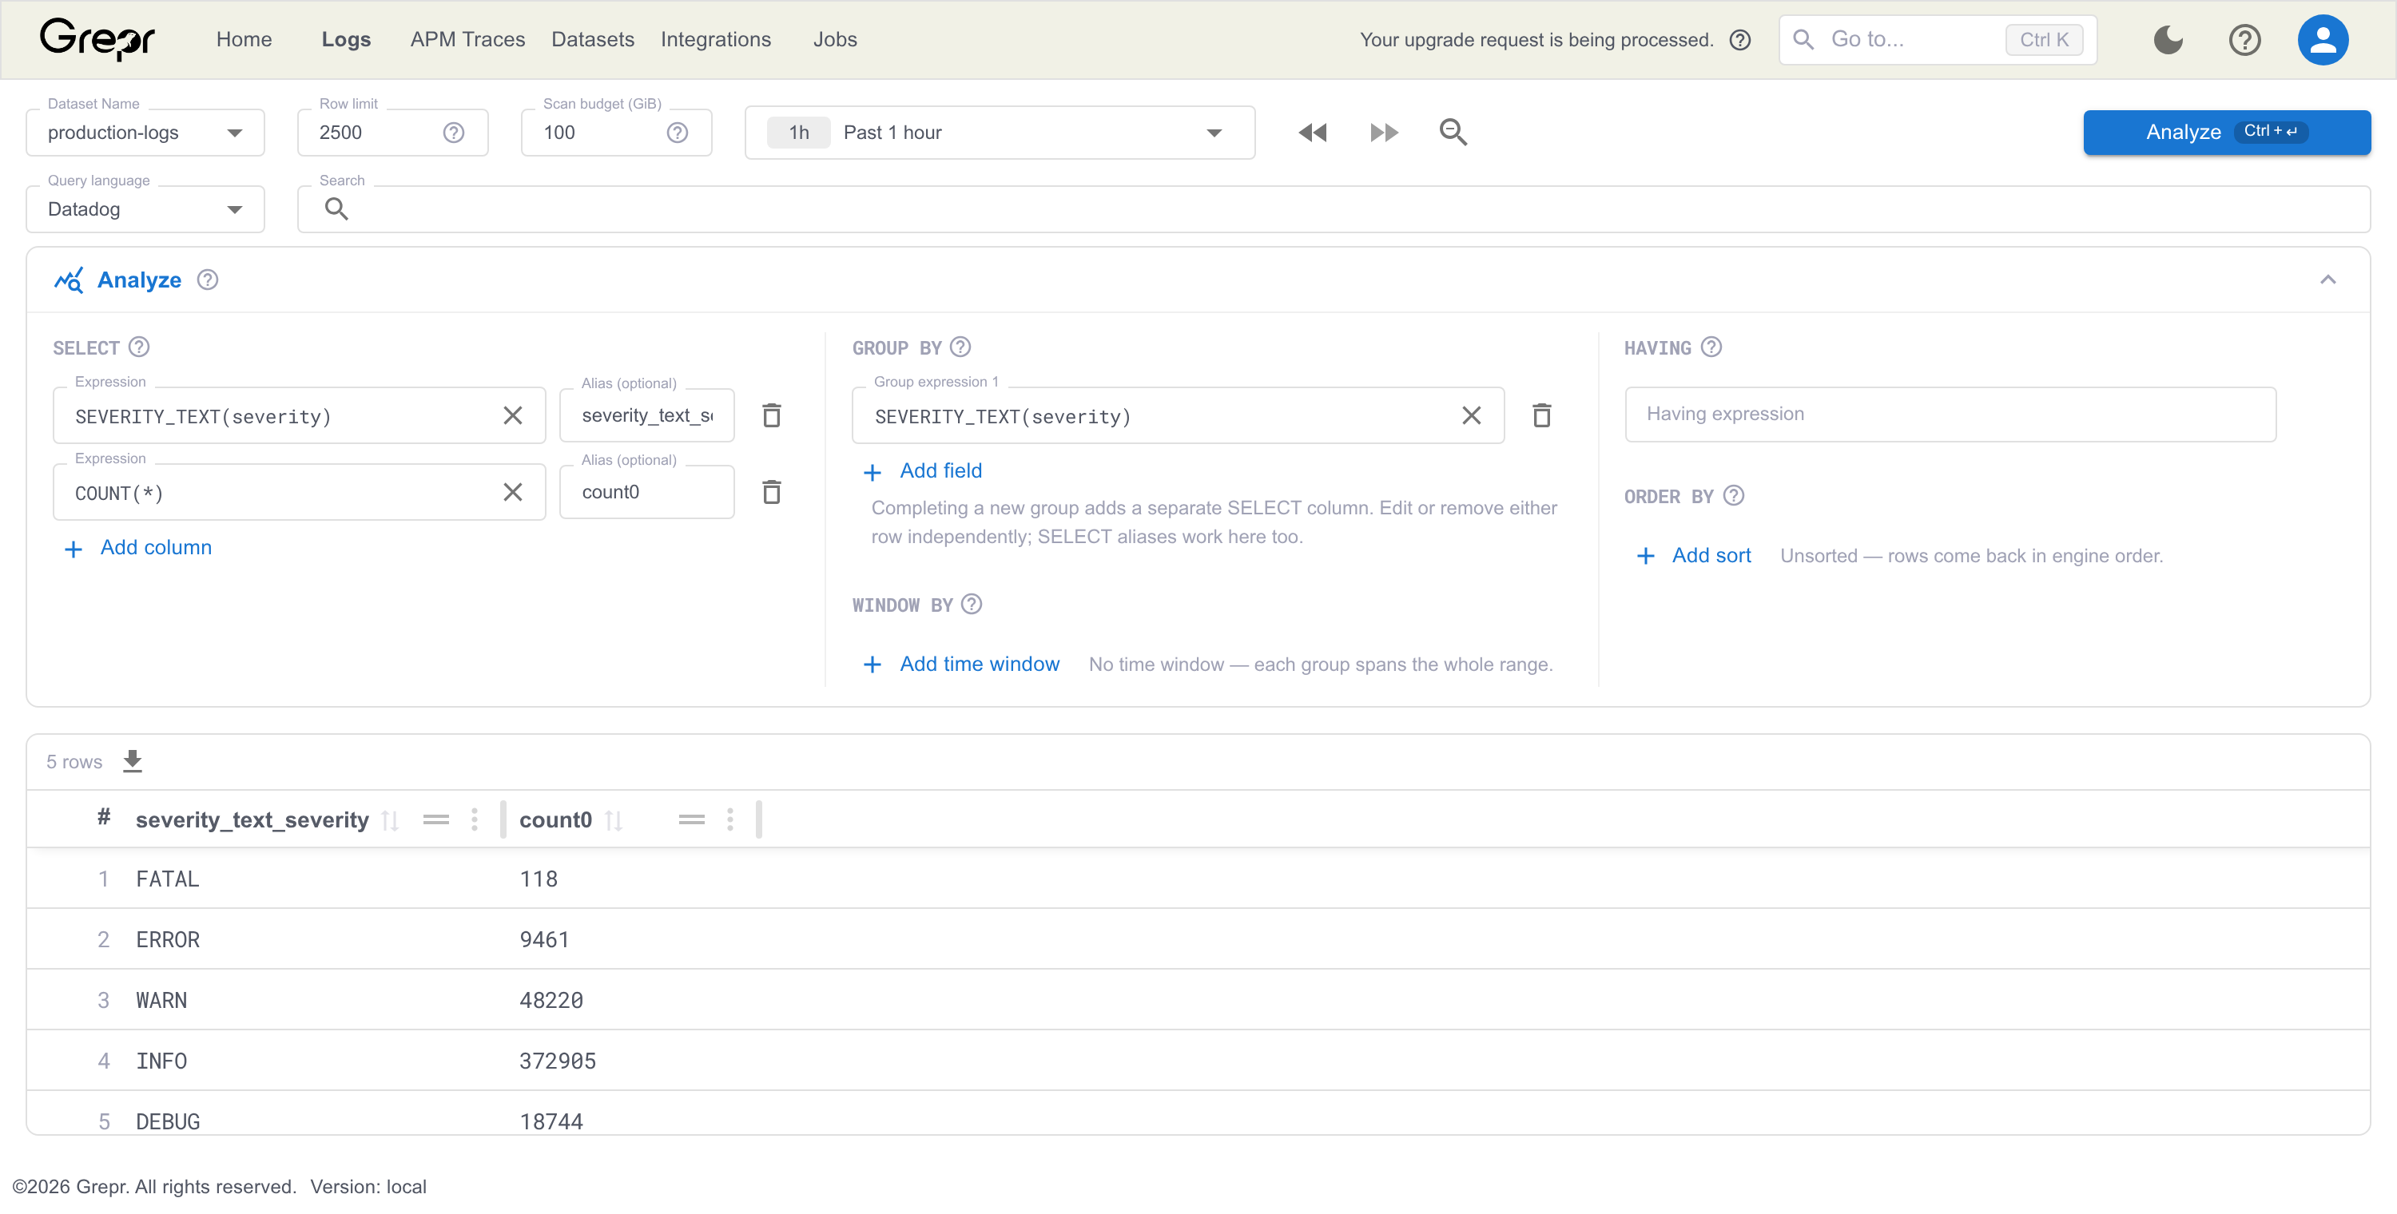The image size is (2397, 1214).
Task: Delete the count0 select column
Action: tap(771, 492)
